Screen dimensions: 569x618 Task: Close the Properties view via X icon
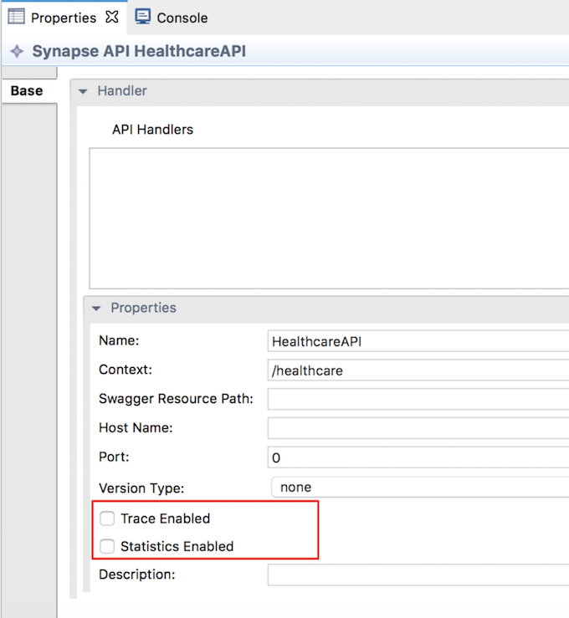pos(112,17)
